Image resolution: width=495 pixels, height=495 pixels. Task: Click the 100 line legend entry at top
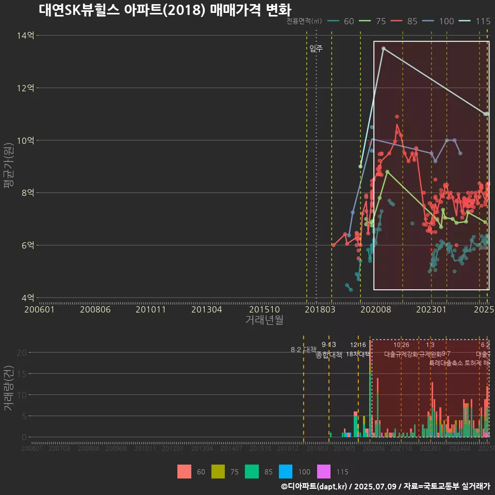click(438, 21)
